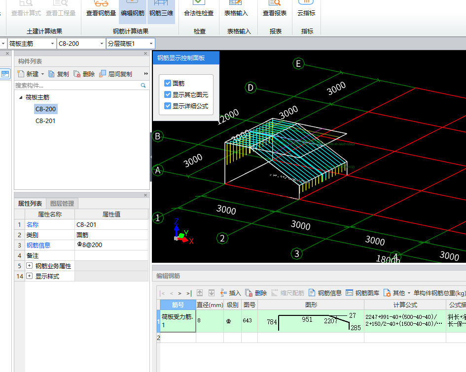The width and height of the screenshot is (466, 372).
Task: Select C8-200 in component tree
Action: click(45, 109)
